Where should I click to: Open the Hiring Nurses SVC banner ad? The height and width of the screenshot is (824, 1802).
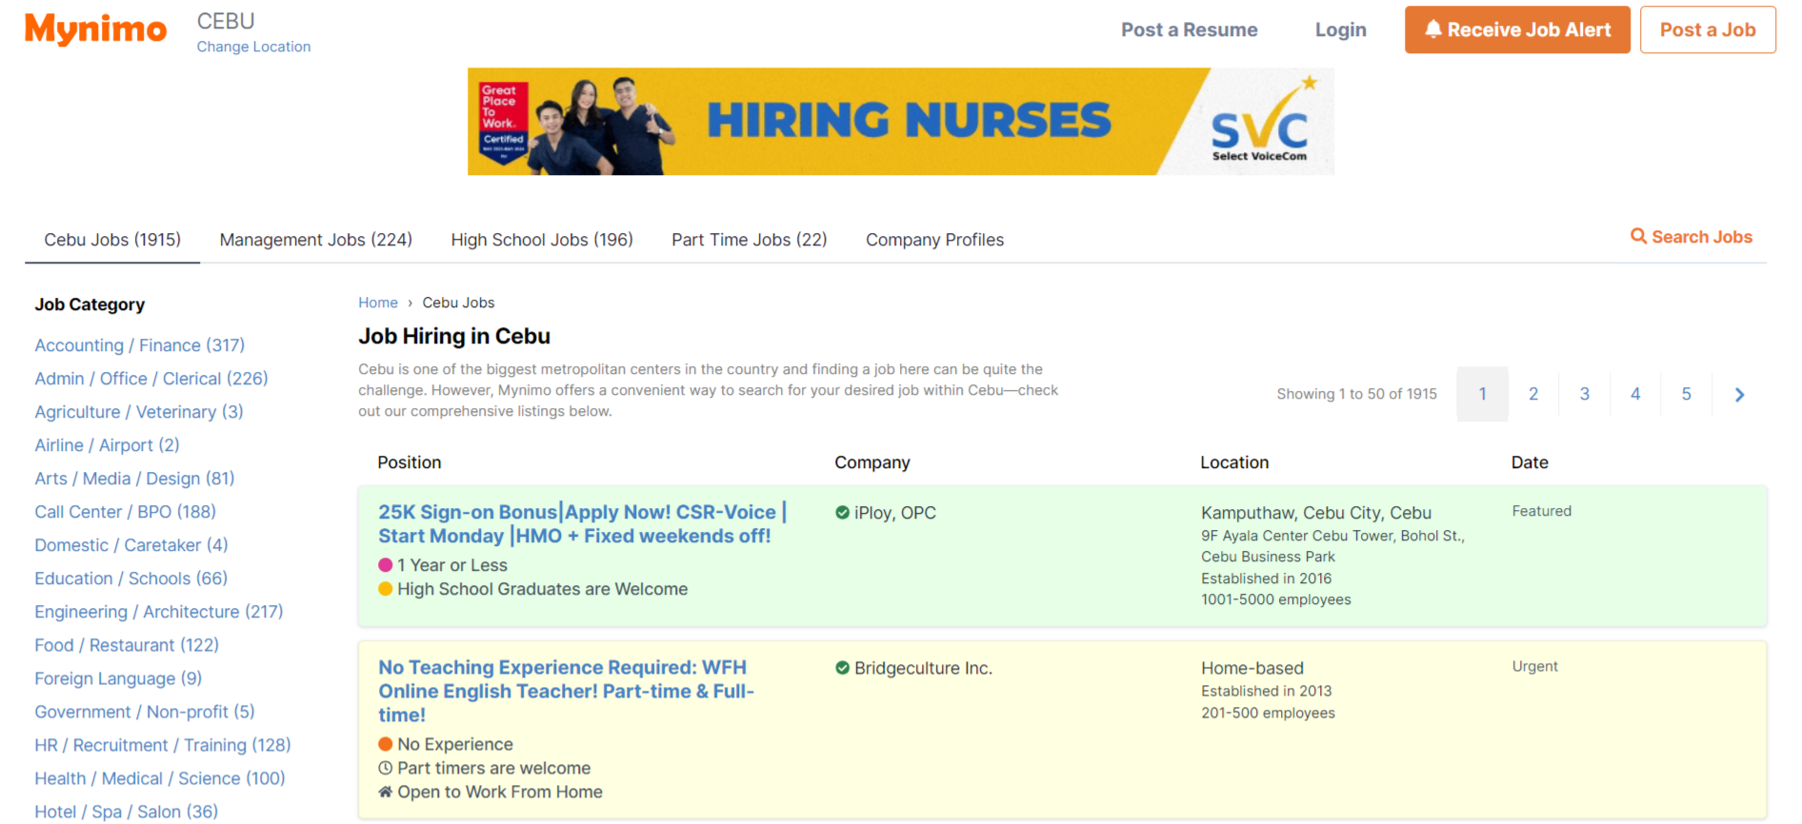pos(901,121)
